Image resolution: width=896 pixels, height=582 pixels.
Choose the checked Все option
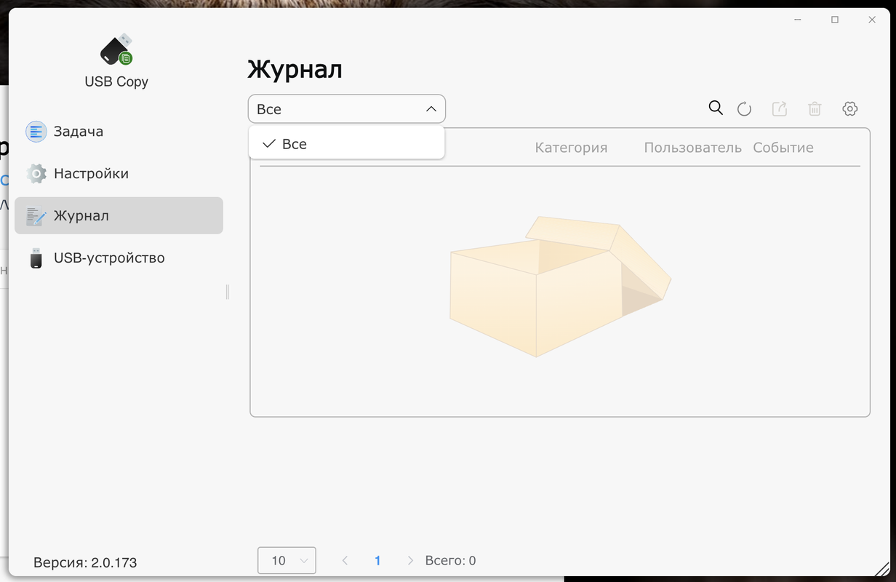346,144
